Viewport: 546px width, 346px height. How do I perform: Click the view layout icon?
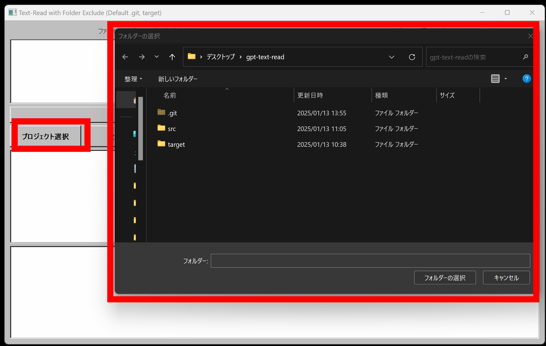[495, 79]
